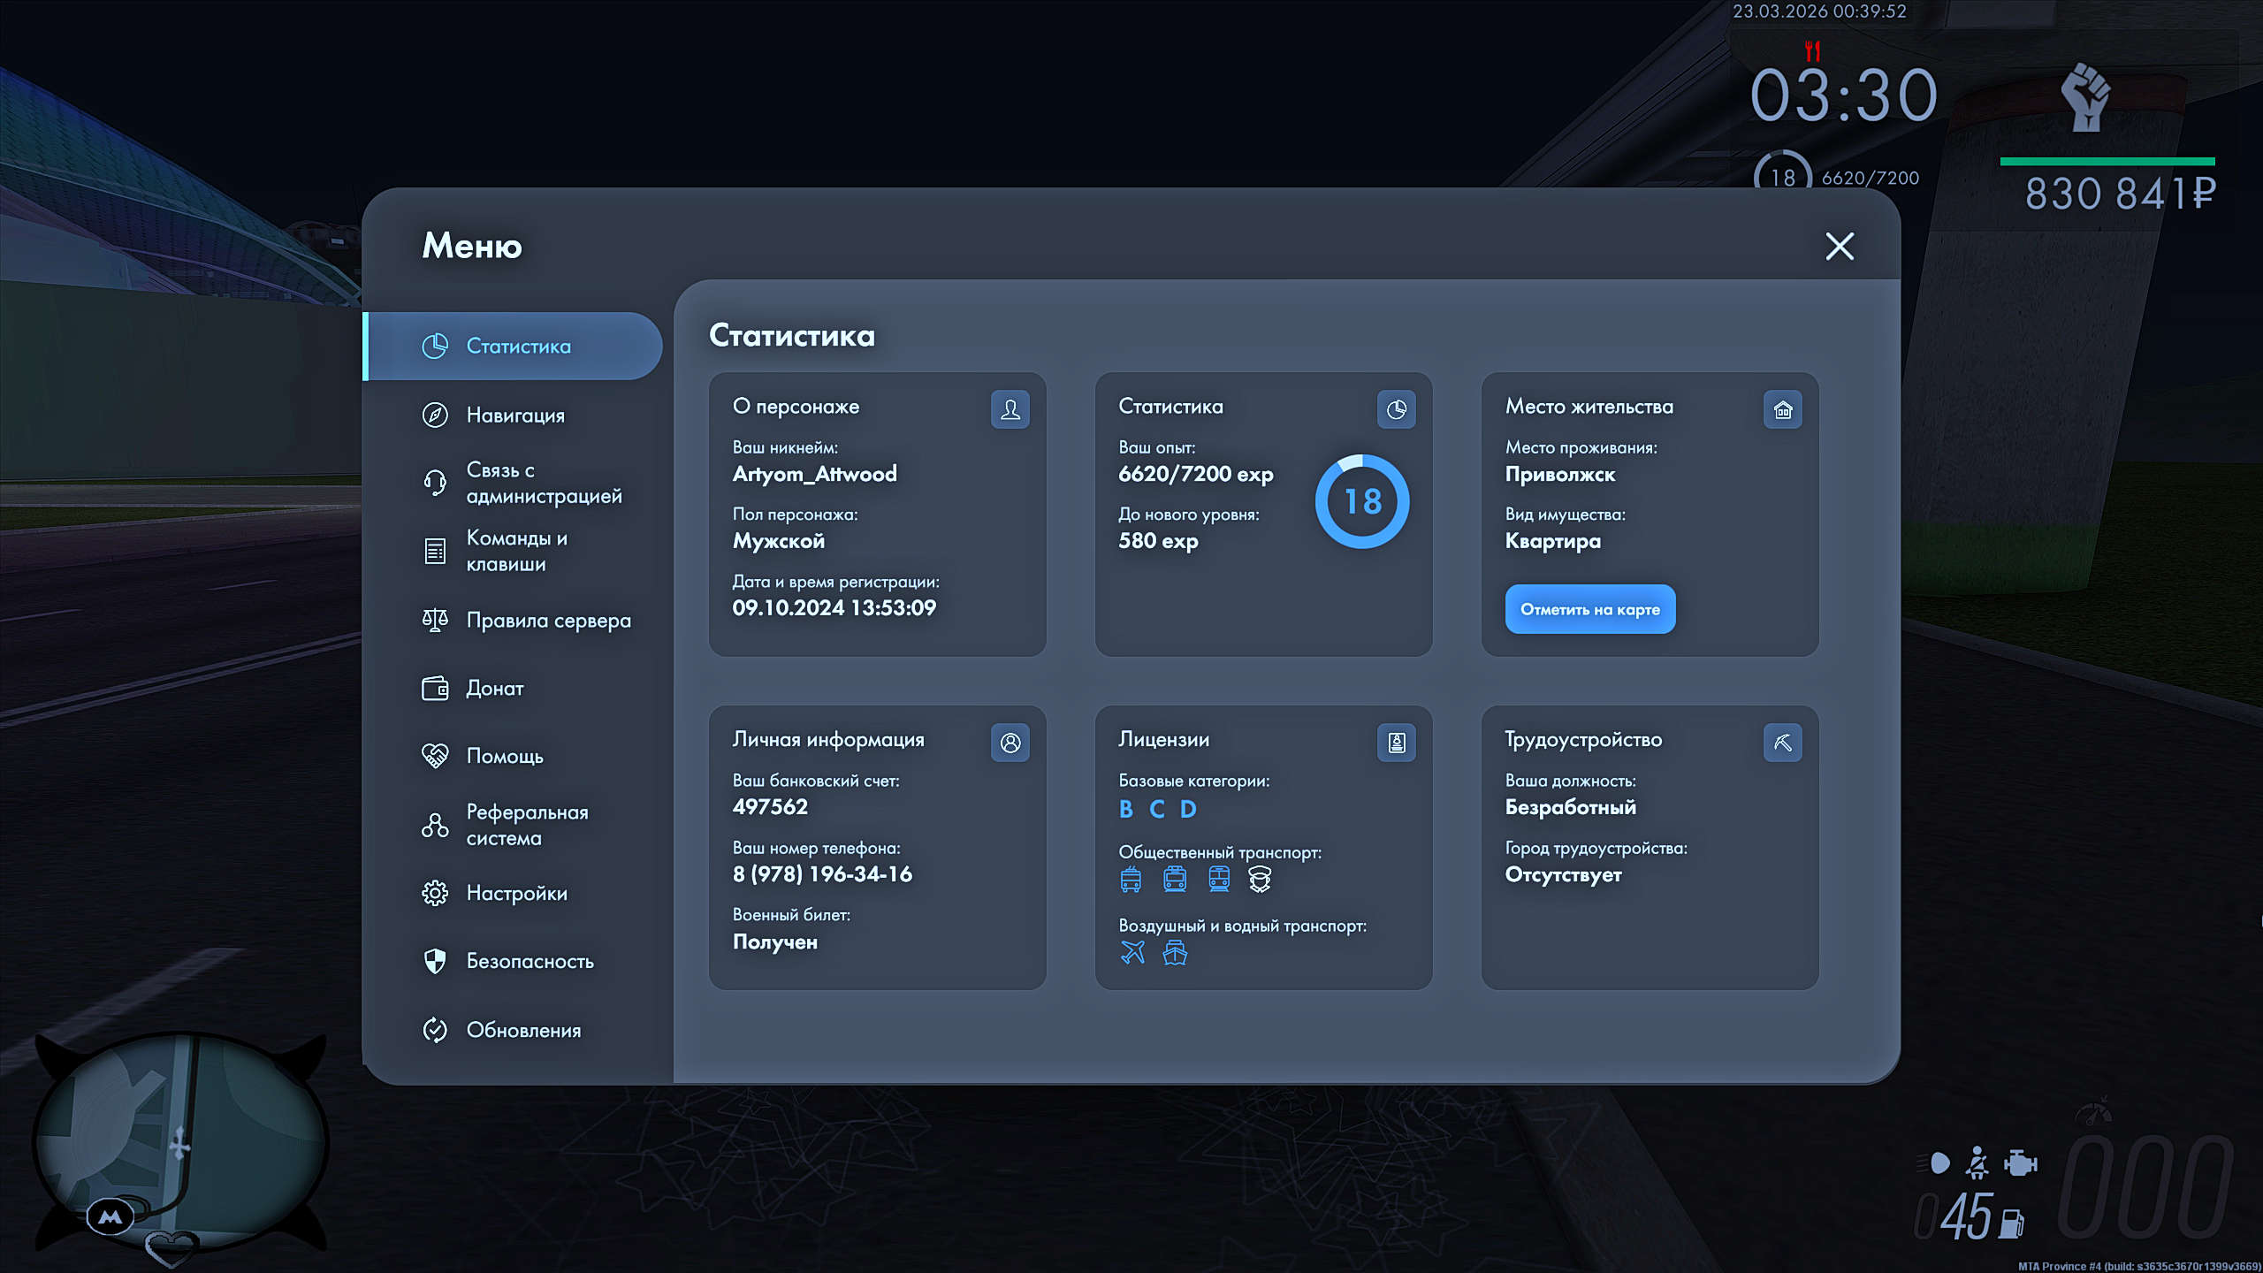Close the Меню window with X
Viewport: 2263px width, 1273px height.
[1840, 246]
